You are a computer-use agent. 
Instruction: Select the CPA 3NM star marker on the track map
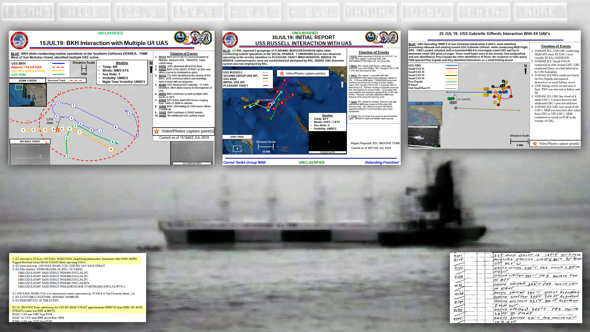tap(57, 129)
